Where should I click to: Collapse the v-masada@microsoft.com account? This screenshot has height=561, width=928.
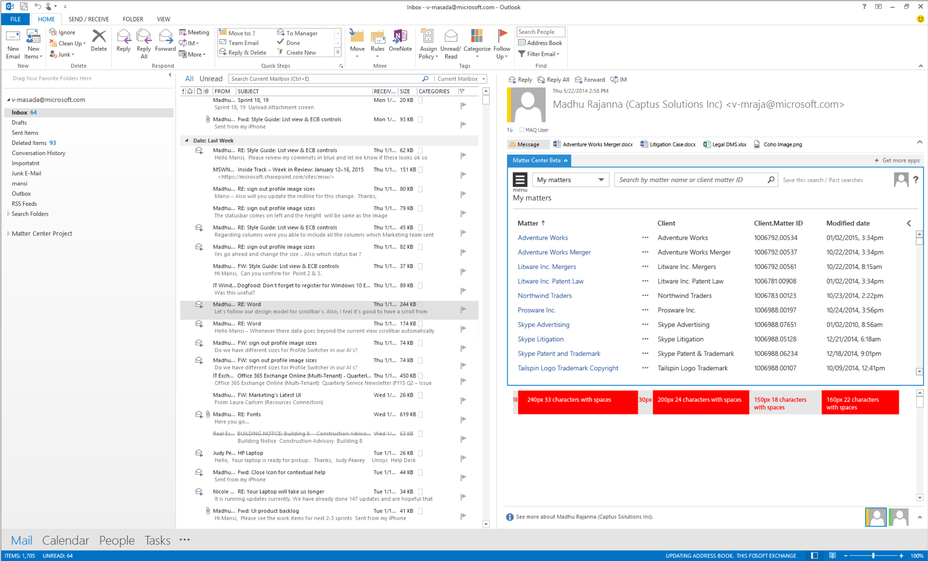pyautogui.click(x=8, y=100)
